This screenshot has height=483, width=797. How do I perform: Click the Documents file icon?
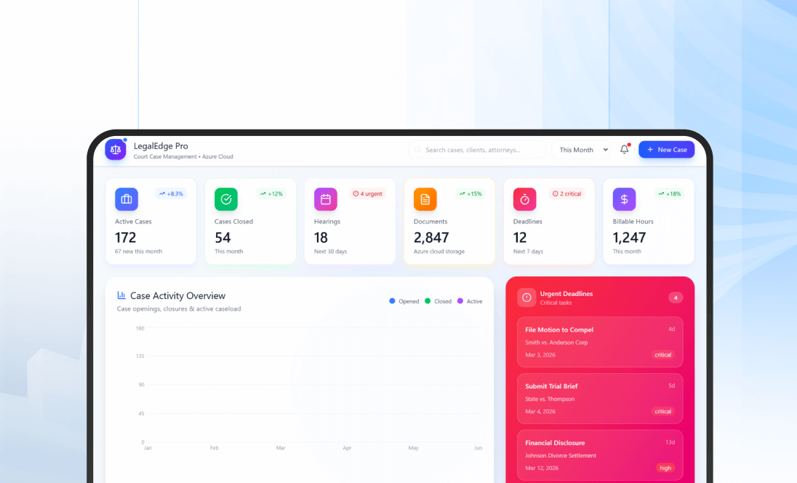pyautogui.click(x=425, y=199)
